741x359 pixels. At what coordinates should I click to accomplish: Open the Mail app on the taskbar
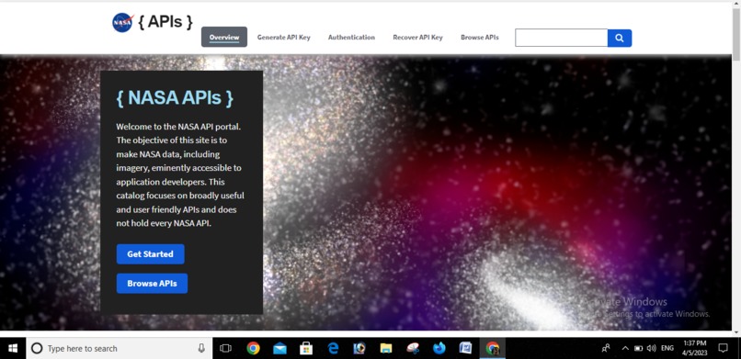[279, 348]
